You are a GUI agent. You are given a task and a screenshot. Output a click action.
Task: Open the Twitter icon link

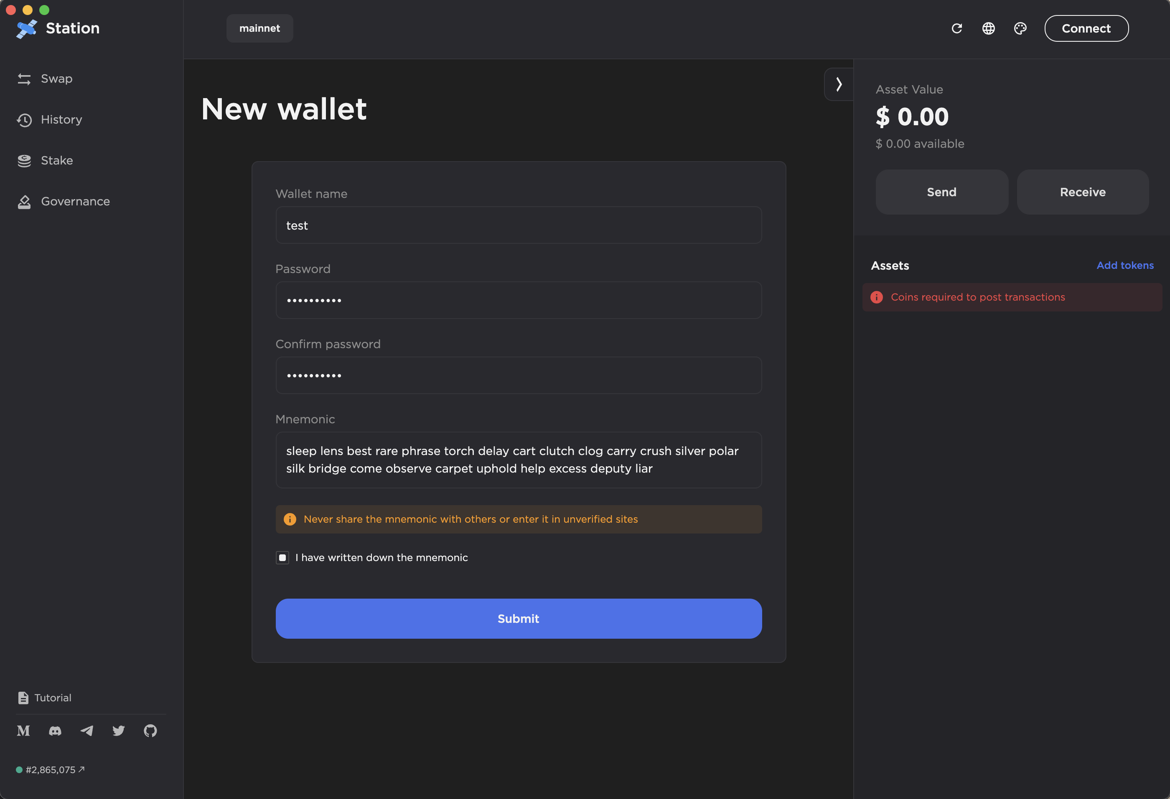118,731
